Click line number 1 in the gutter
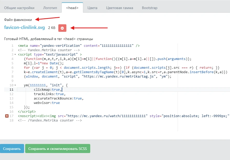Screen dimensions: 230x160 pos(12,46)
